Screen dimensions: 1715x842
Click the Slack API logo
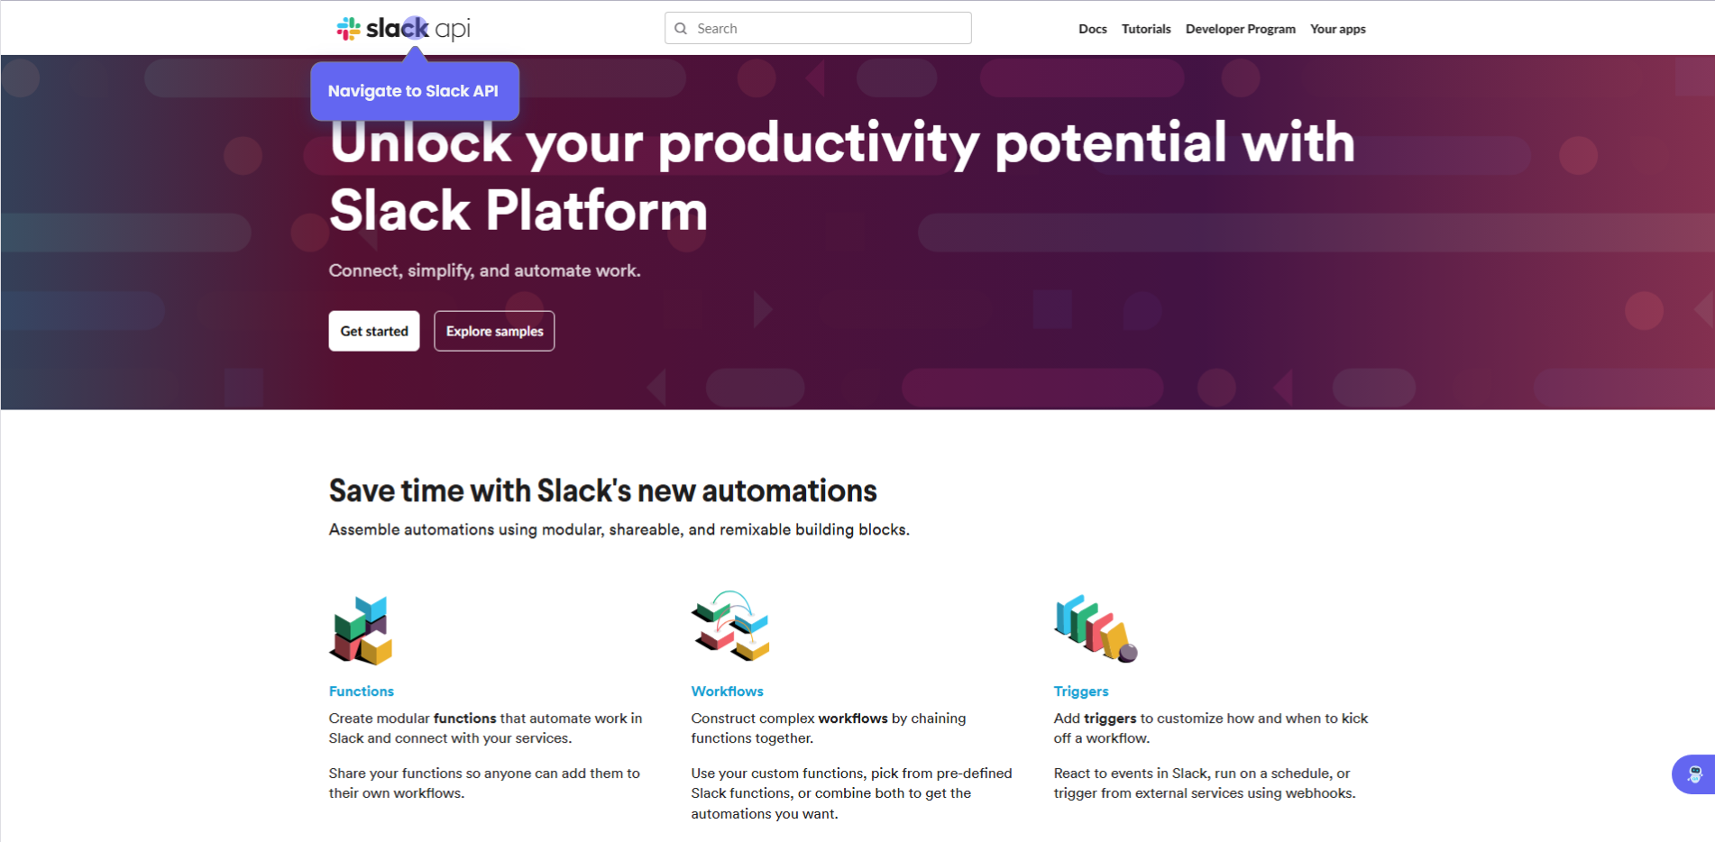[403, 29]
